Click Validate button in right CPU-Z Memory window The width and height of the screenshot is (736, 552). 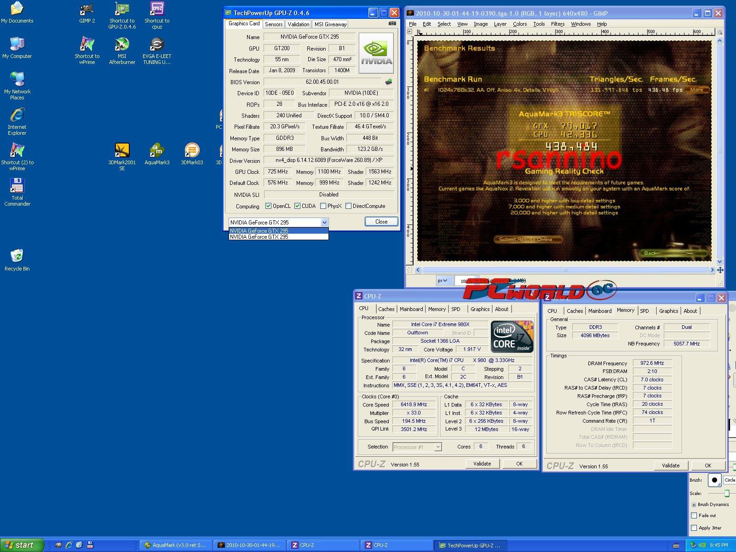tap(671, 466)
